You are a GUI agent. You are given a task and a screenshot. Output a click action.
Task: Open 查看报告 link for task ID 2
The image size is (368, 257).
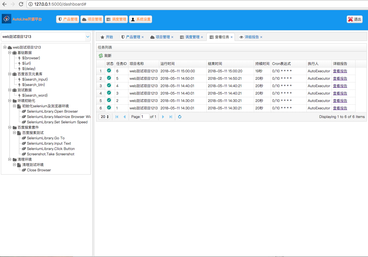(340, 101)
